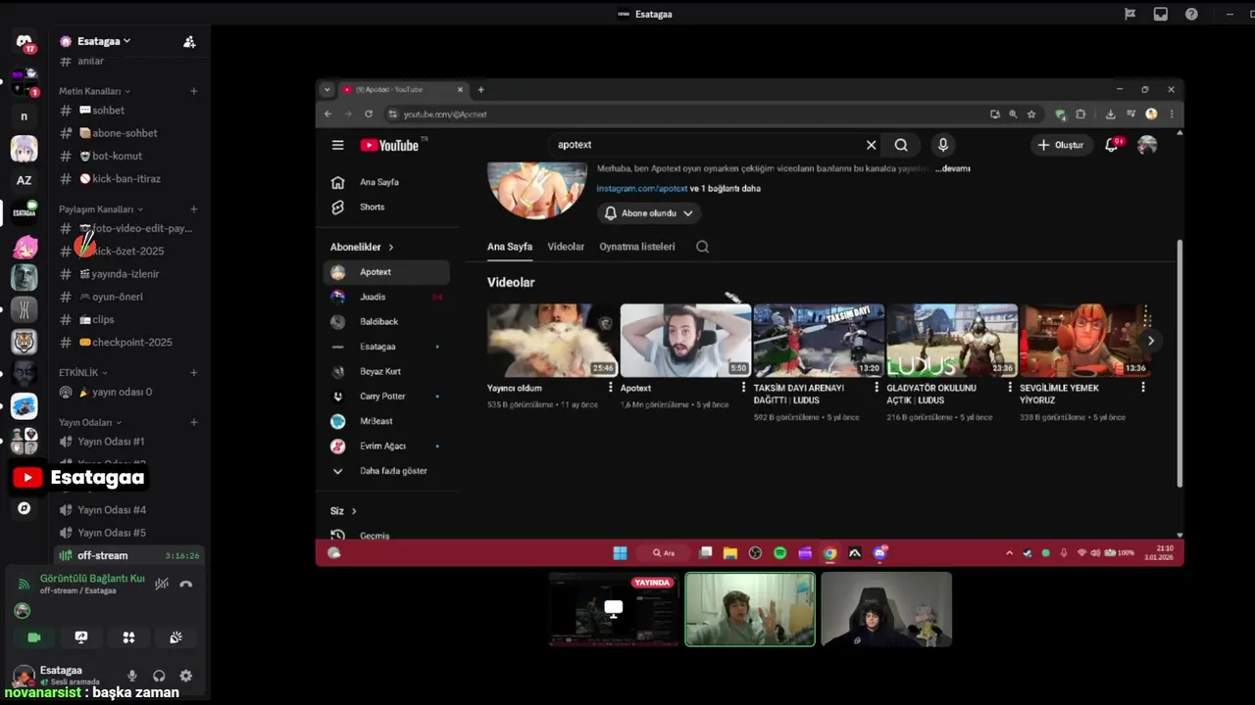1255x705 pixels.
Task: Click the Chrome address bar URL
Action: (445, 114)
